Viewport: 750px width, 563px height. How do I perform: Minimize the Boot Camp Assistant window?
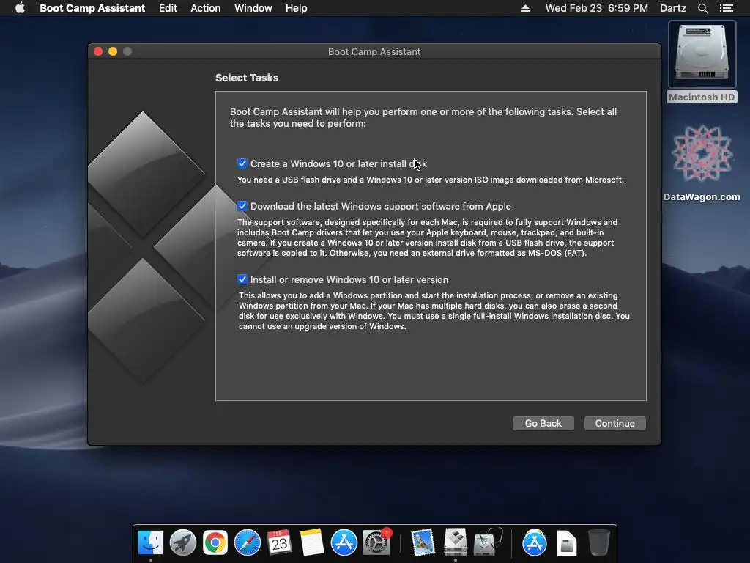pos(113,51)
